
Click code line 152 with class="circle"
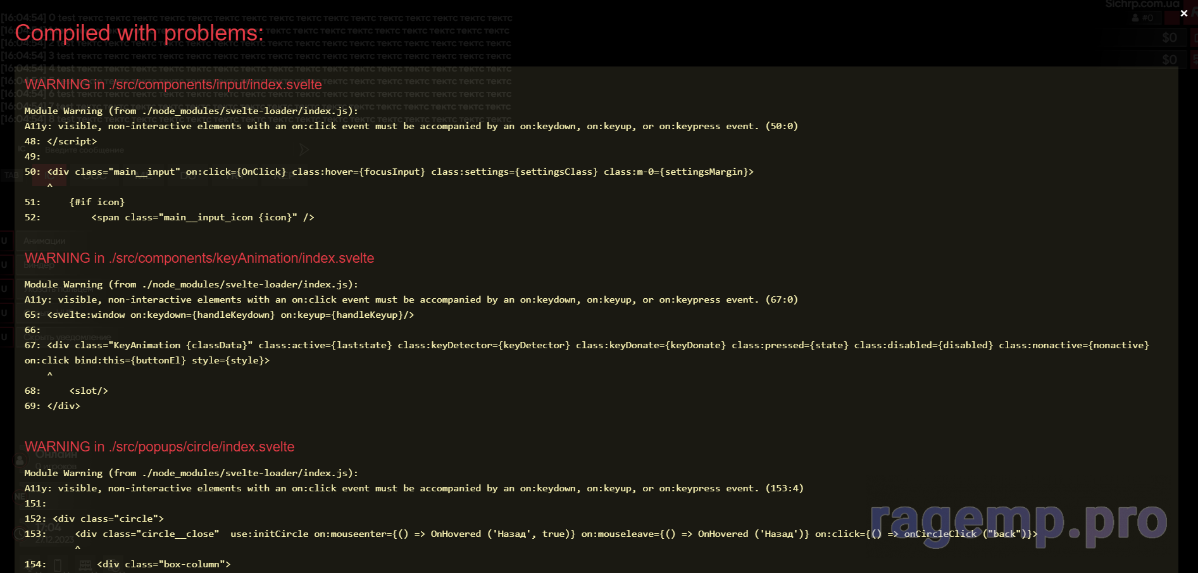(94, 519)
